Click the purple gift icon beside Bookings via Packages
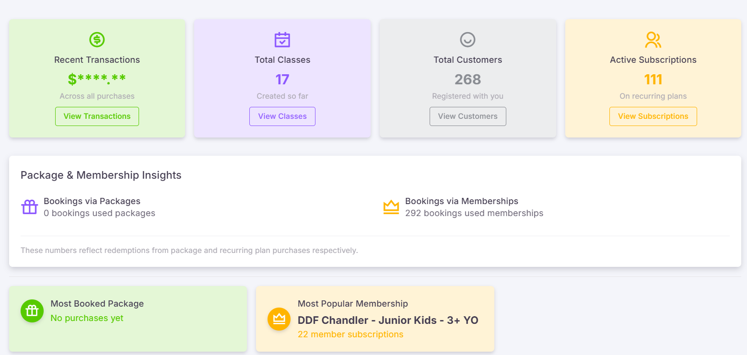This screenshot has width=747, height=355. point(30,207)
